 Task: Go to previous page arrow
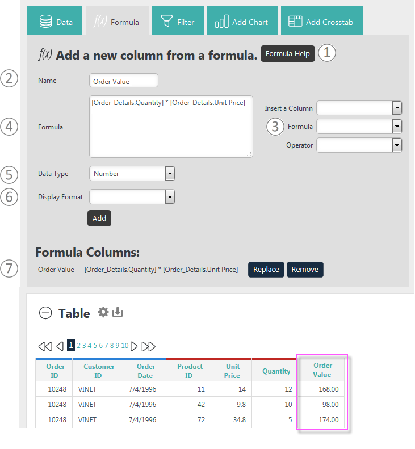point(60,346)
